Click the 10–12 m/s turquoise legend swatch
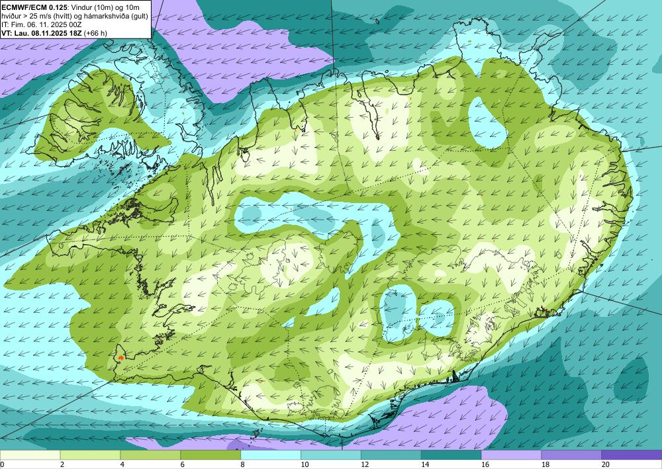 (331, 455)
